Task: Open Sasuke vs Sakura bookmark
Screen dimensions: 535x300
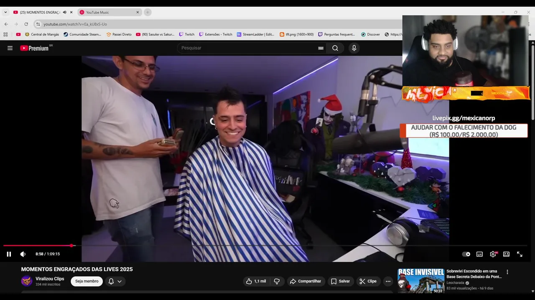Action: pyautogui.click(x=155, y=35)
